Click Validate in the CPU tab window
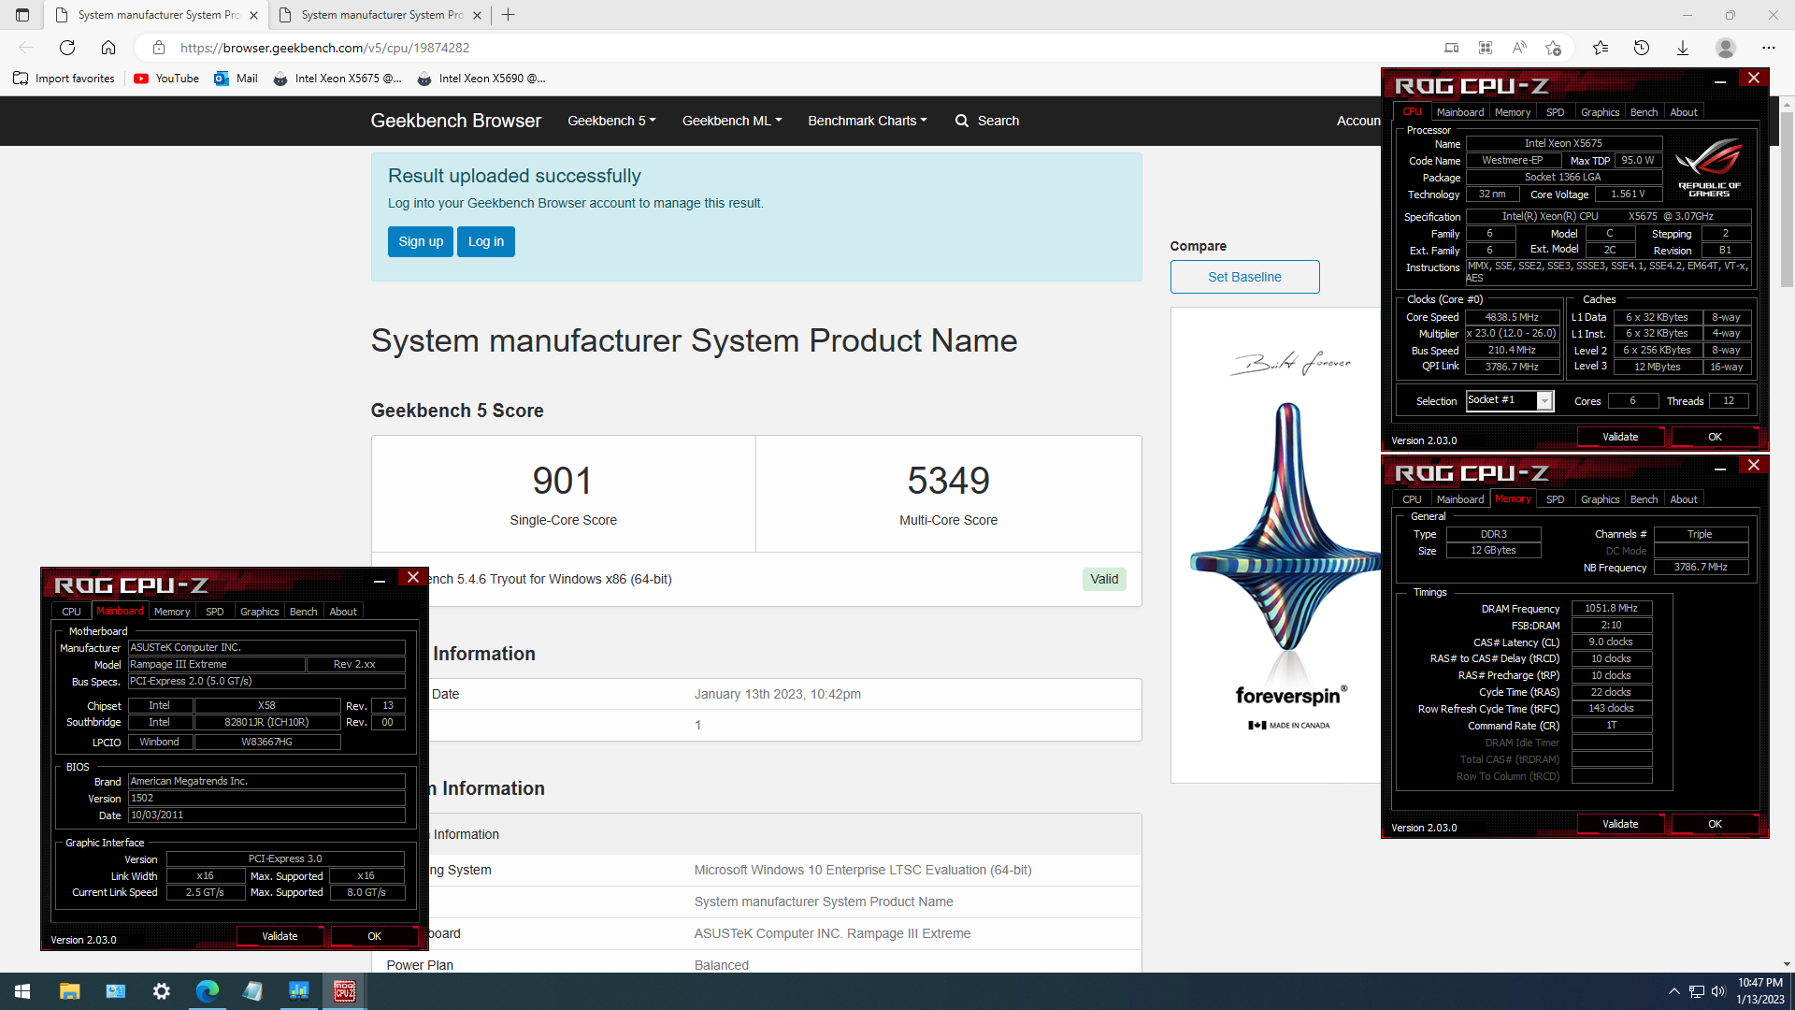The height and width of the screenshot is (1010, 1795). [1620, 437]
